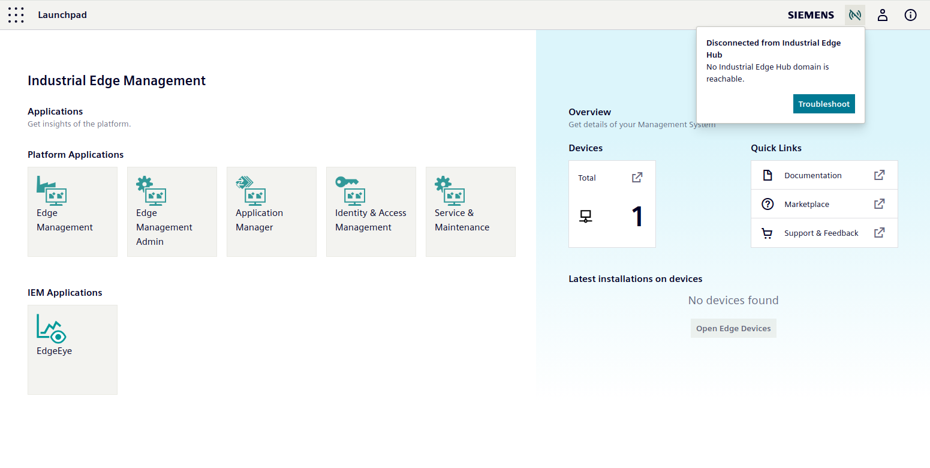Click the Industrial Edge Hub connection status icon

(x=854, y=15)
